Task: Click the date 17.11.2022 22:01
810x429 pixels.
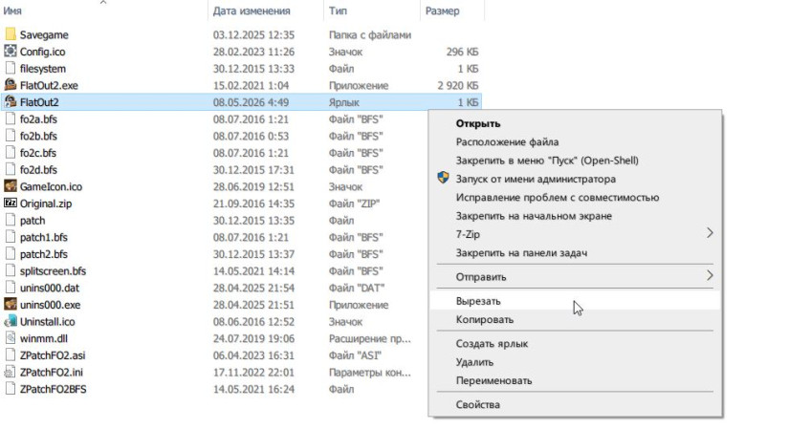Action: click(x=253, y=373)
